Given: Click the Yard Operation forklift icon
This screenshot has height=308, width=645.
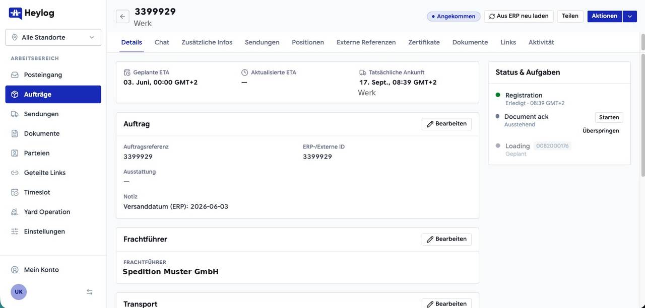Looking at the screenshot, I should coord(15,212).
